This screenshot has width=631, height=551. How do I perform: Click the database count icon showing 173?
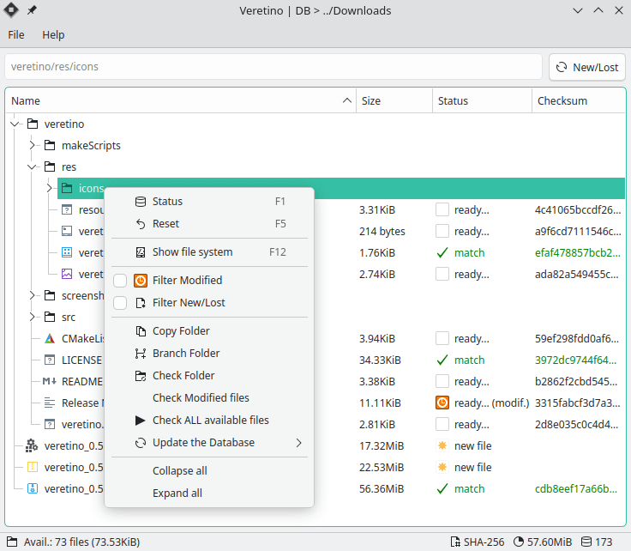point(586,542)
